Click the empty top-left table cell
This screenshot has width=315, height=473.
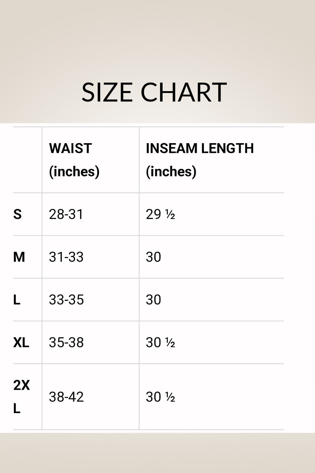pyautogui.click(x=27, y=160)
